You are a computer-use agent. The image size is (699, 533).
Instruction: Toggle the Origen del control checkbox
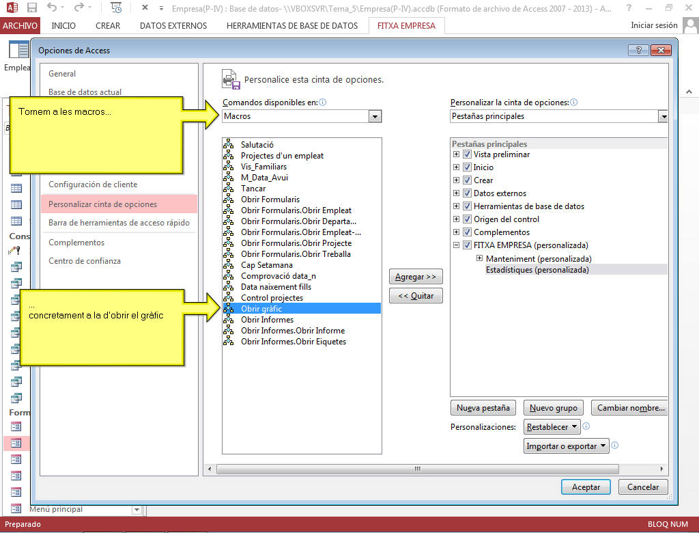(x=467, y=219)
